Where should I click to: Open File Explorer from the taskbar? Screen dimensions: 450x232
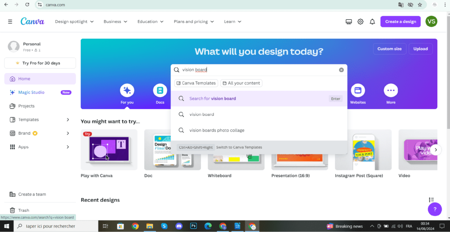(149, 226)
